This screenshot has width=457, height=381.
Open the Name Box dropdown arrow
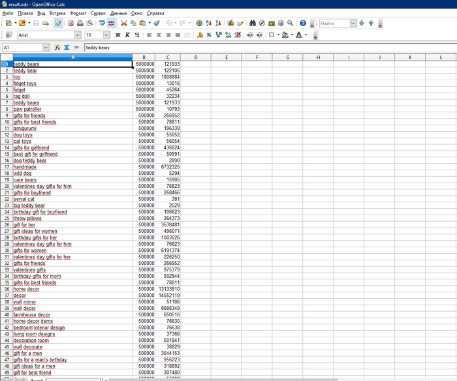pos(46,48)
